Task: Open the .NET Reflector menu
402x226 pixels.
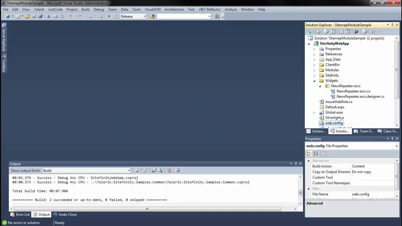Action: click(209, 9)
